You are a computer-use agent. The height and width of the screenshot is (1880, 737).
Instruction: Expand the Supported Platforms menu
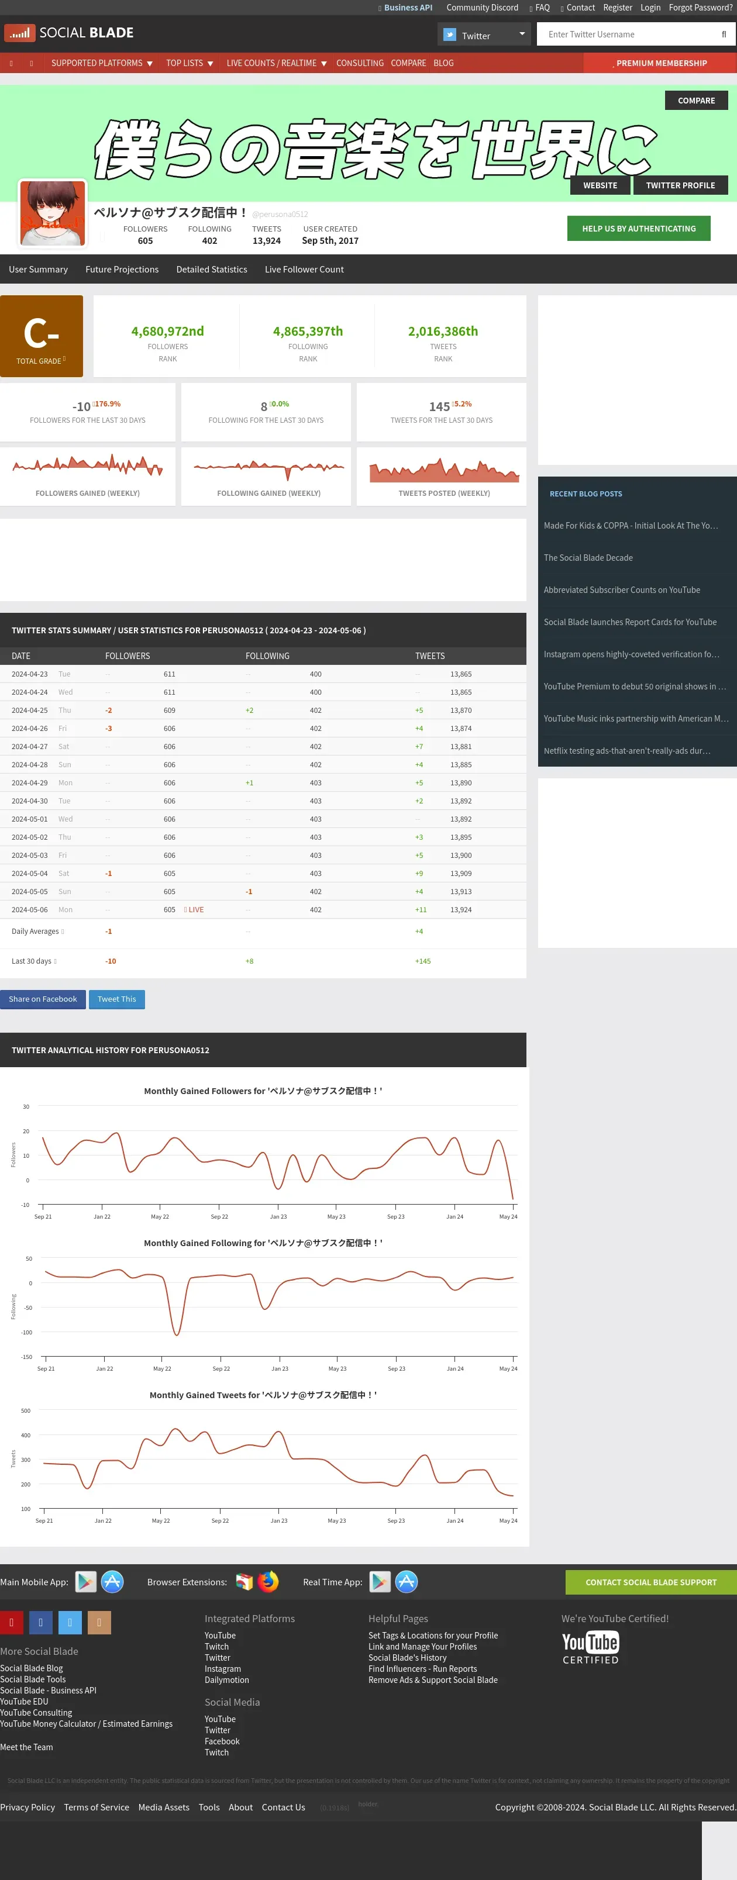point(101,63)
